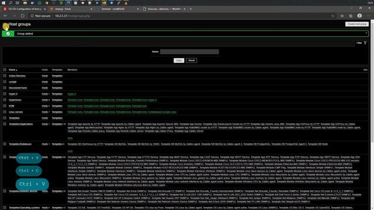The width and height of the screenshot is (374, 210).
Task: Open the browser Favorites list
Action: (342, 16)
